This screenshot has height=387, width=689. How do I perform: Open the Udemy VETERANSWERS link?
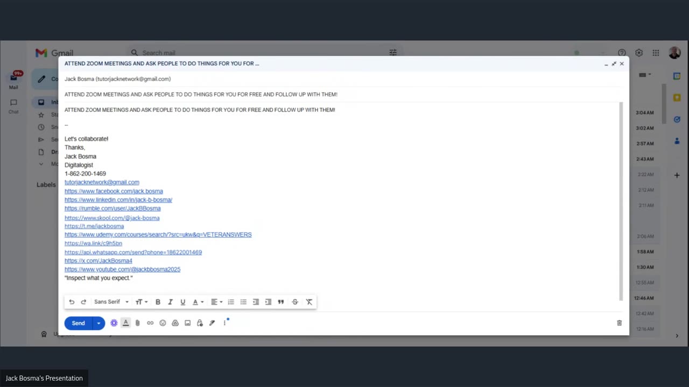tap(158, 235)
